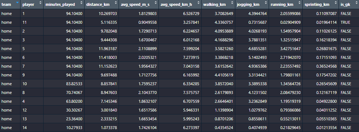Select walking_km value 4.4105619
359x132 pixels.
tap(224, 75)
